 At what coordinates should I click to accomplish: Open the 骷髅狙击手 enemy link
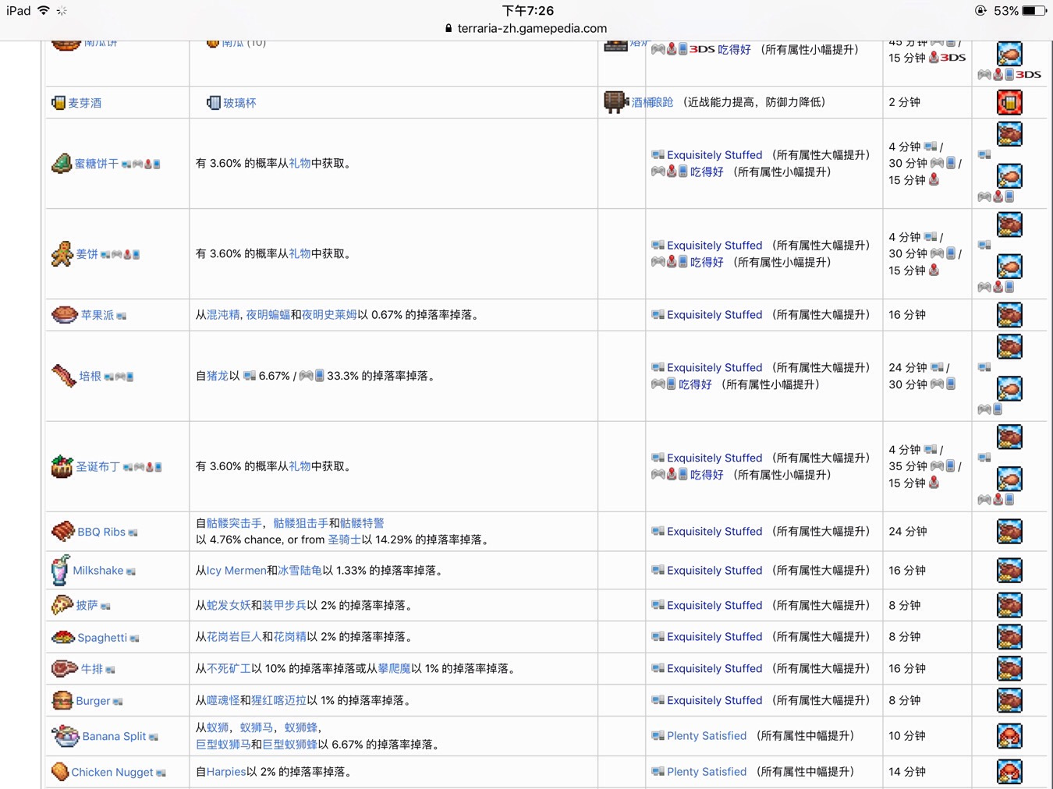pos(301,522)
